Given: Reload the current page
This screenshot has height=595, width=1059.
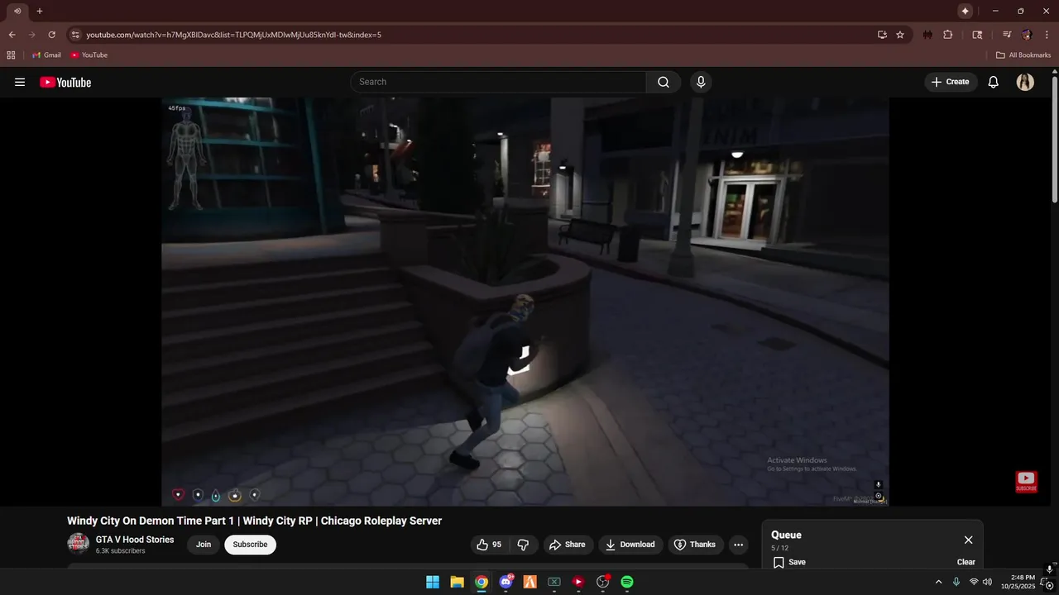Looking at the screenshot, I should pos(51,35).
